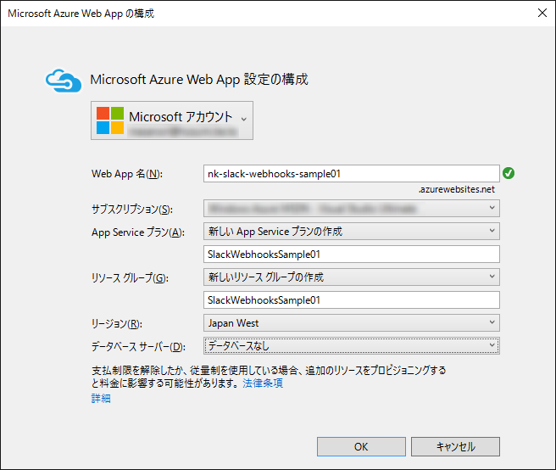
Task: Click the resource group name field
Action: pyautogui.click(x=352, y=300)
